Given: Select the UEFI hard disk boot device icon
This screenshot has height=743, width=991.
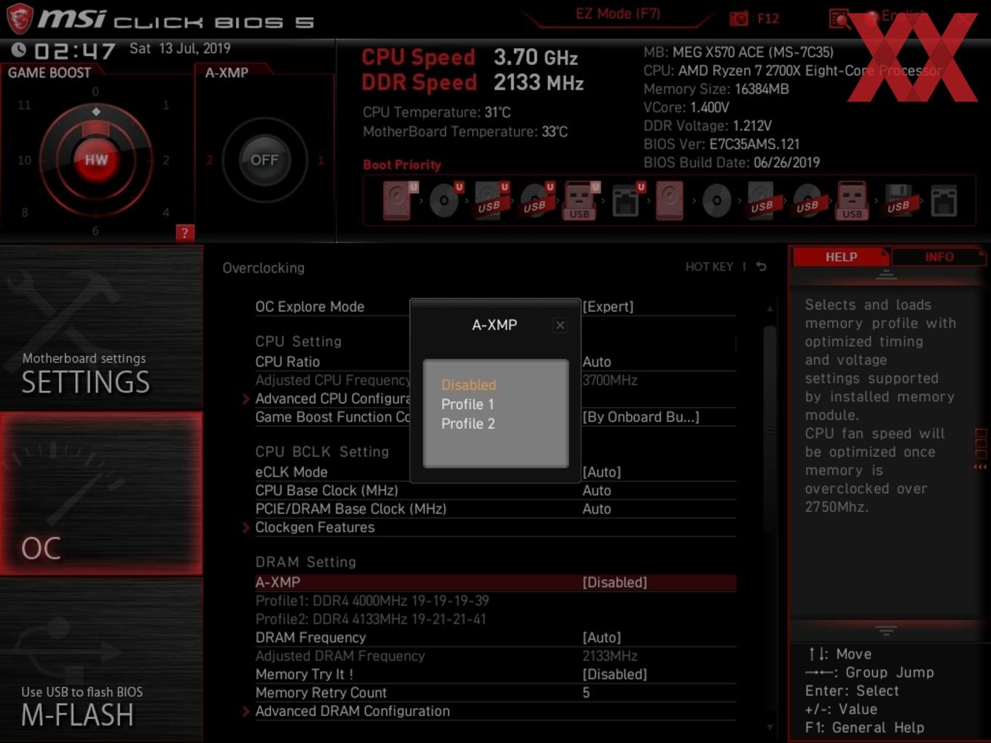Looking at the screenshot, I should tap(399, 200).
